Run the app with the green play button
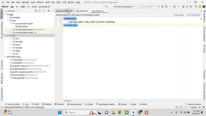Image resolution: width=206 pixels, height=116 pixels. 159,6
